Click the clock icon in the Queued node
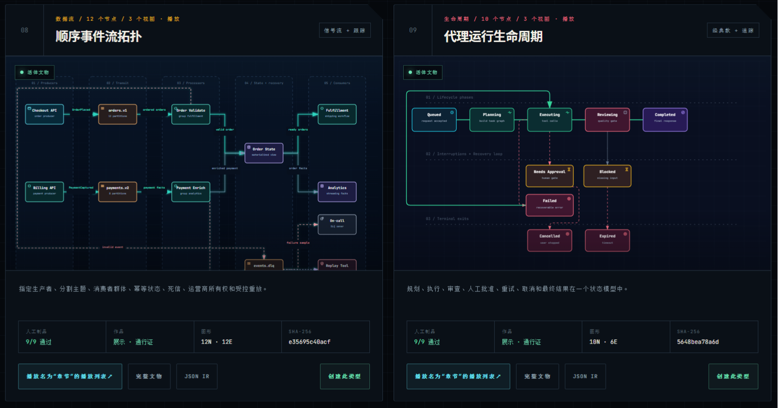 tap(452, 112)
